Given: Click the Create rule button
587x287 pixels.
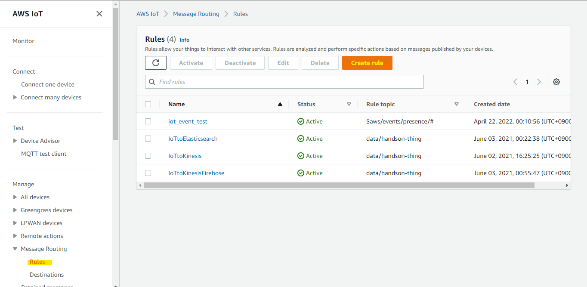Looking at the screenshot, I should (367, 63).
